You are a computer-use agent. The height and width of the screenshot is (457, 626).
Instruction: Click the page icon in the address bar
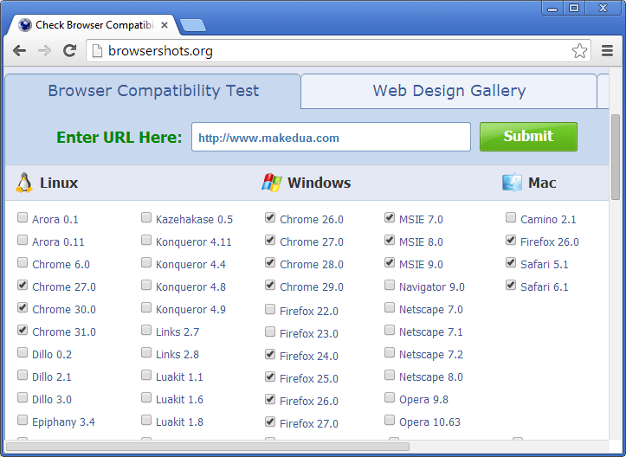click(97, 51)
